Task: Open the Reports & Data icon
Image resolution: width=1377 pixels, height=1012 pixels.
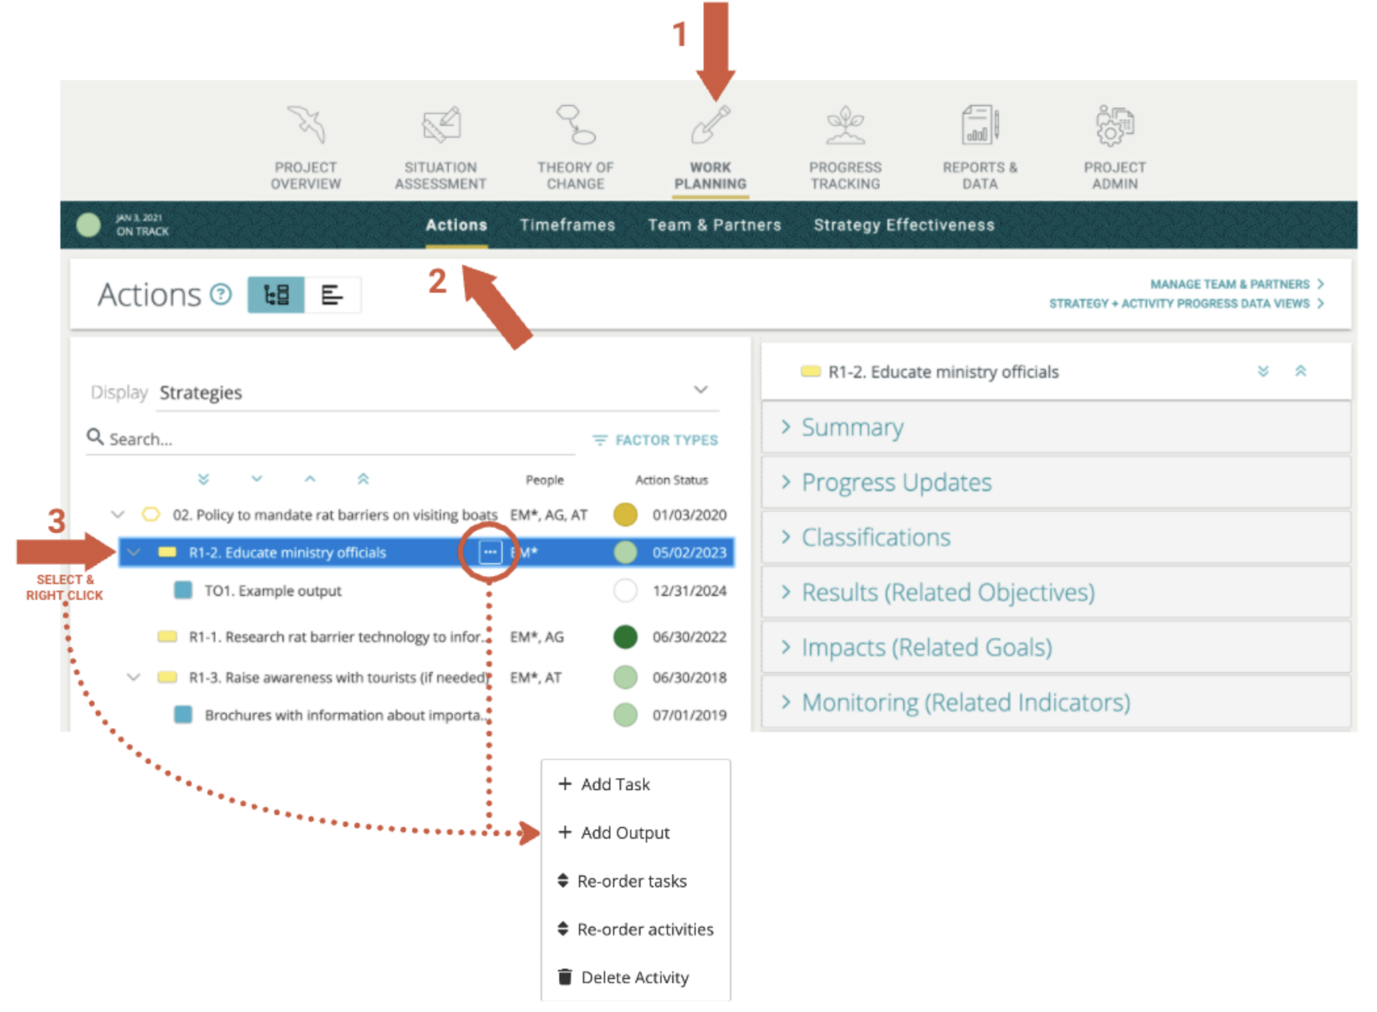Action: [x=979, y=125]
